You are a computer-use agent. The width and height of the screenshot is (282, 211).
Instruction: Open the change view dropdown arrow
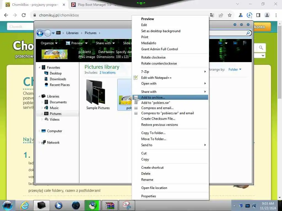[226, 43]
